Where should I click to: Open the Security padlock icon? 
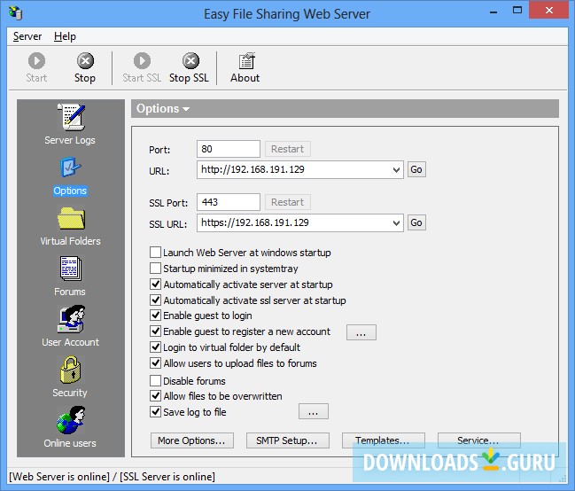click(x=70, y=370)
